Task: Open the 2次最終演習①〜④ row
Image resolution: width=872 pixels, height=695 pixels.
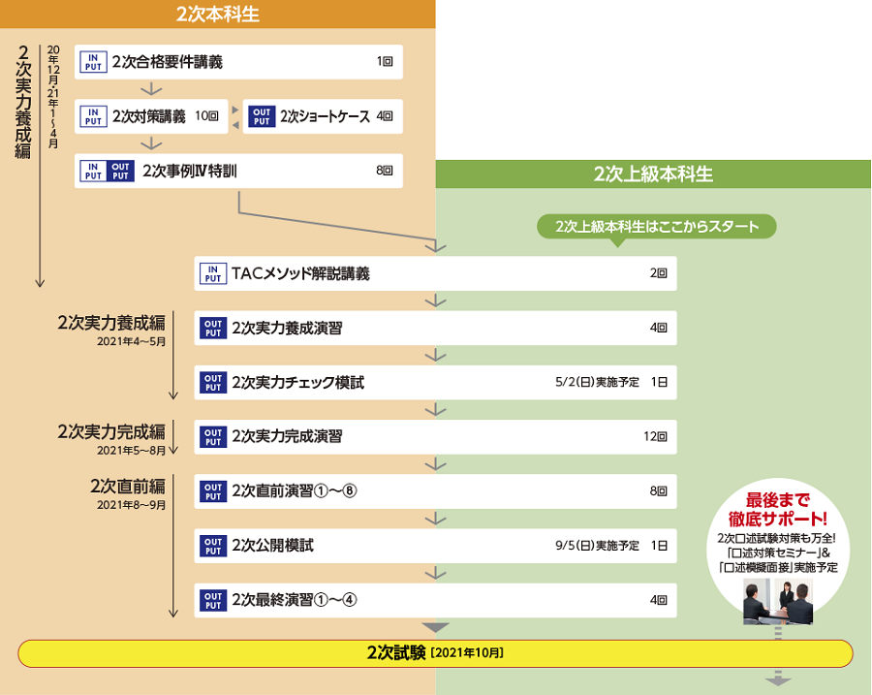Action: point(435,599)
